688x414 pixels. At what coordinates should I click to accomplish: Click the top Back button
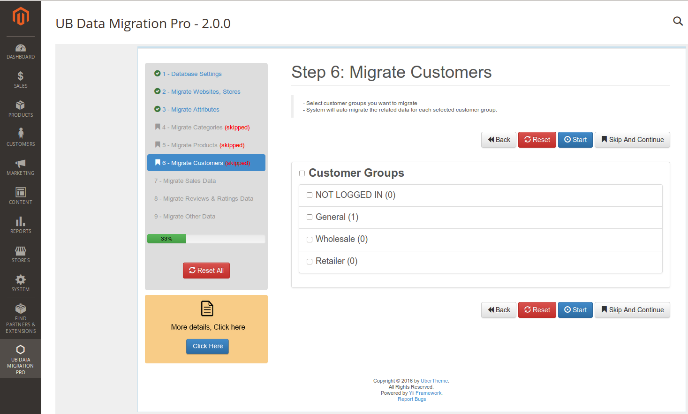click(499, 140)
